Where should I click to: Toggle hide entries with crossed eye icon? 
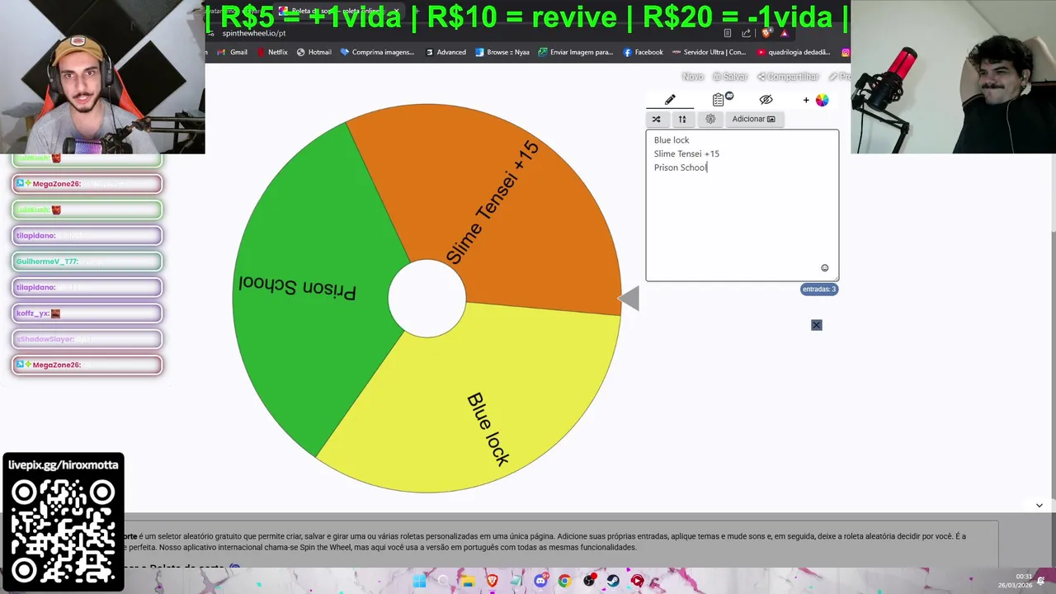pos(766,100)
